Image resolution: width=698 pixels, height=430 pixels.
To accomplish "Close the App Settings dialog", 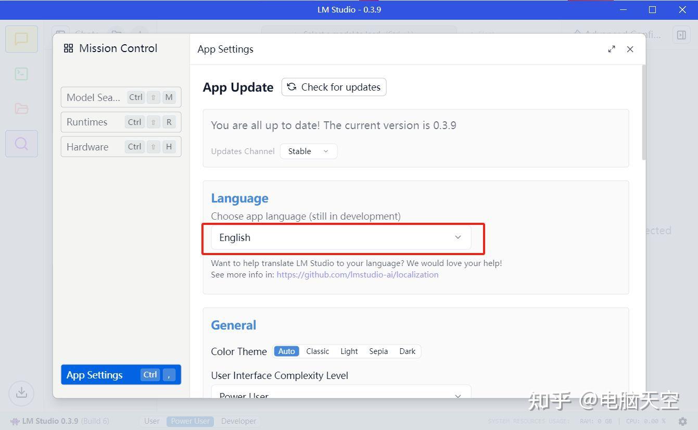I will [630, 49].
